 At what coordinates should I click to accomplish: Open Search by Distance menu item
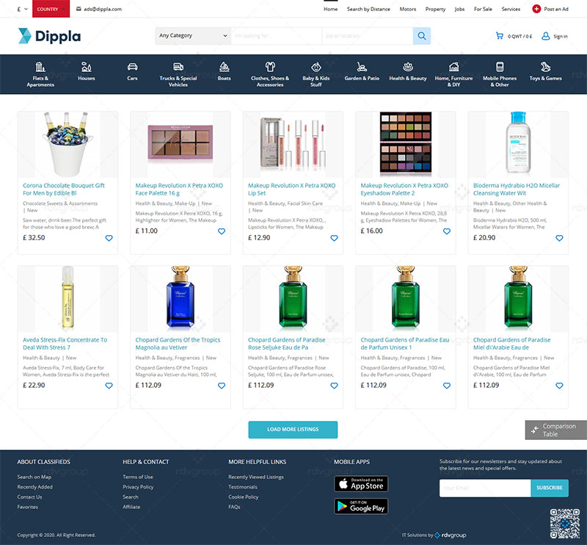[368, 9]
